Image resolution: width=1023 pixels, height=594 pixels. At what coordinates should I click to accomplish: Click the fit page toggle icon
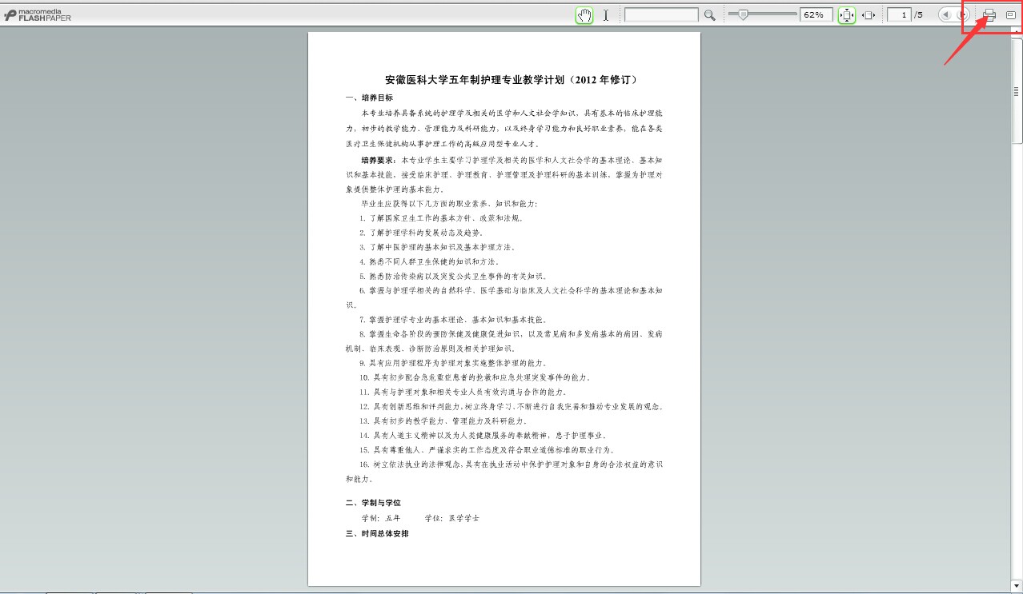[x=847, y=15]
